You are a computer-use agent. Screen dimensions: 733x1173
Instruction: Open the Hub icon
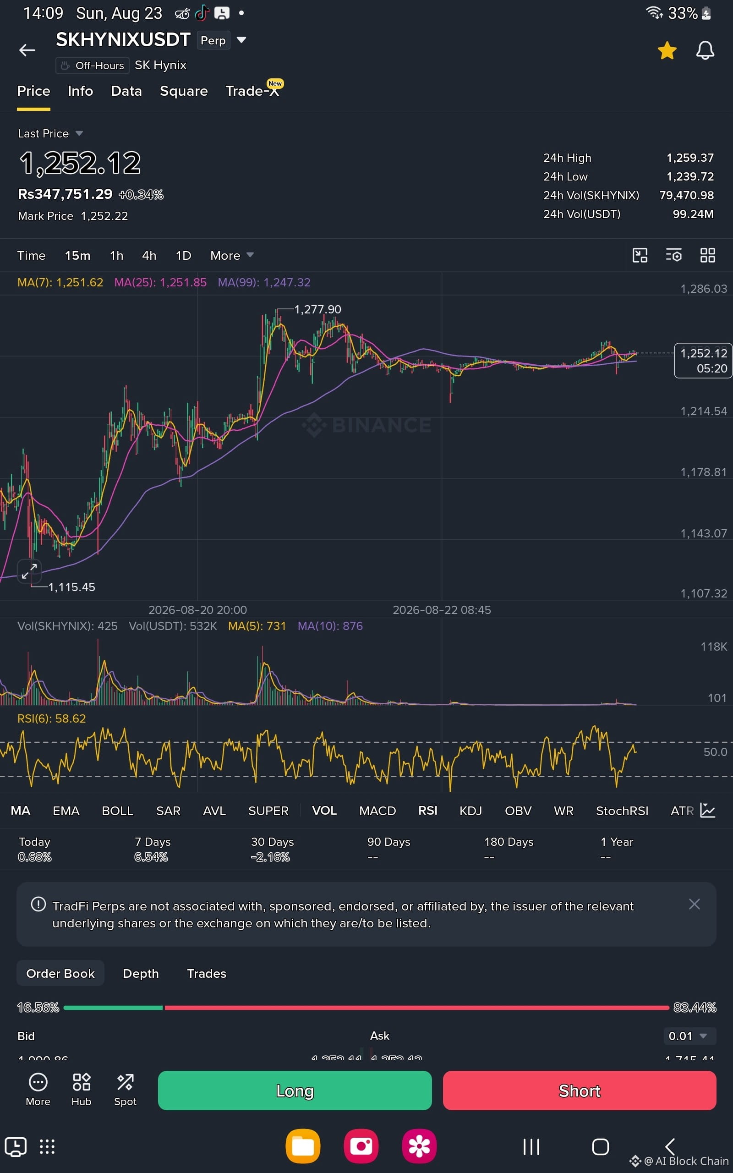tap(82, 1090)
